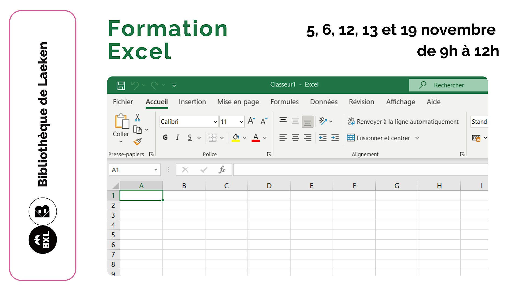Viewport: 517px width, 291px height.
Task: Click the Copy icon
Action: [138, 130]
